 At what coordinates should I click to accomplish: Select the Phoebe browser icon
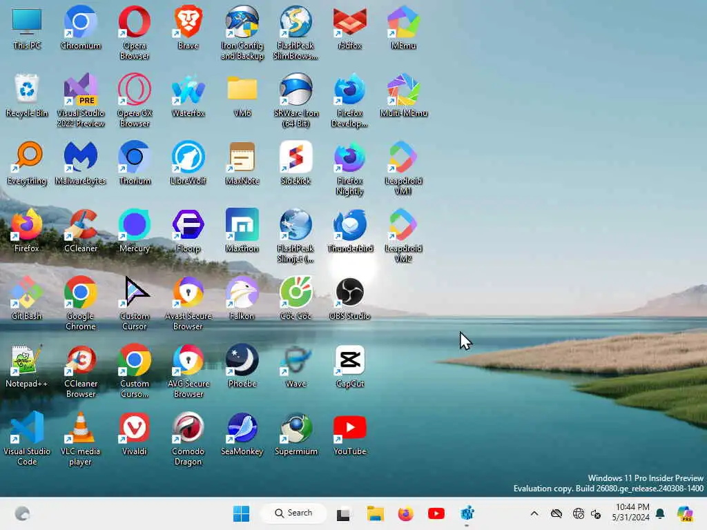[x=242, y=366]
